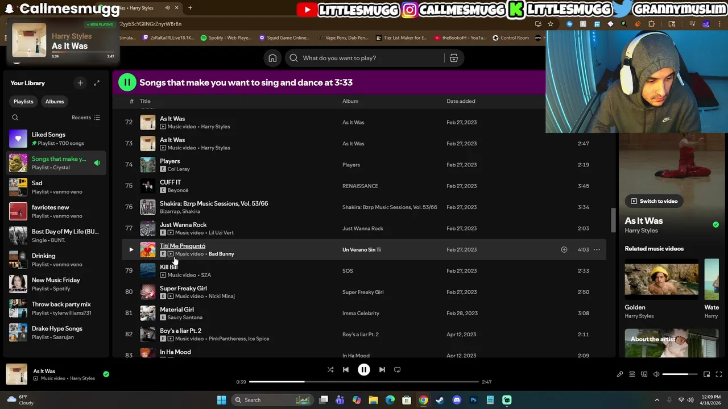Sort tracks by the Album column header
Image resolution: width=728 pixels, height=409 pixels.
point(350,101)
